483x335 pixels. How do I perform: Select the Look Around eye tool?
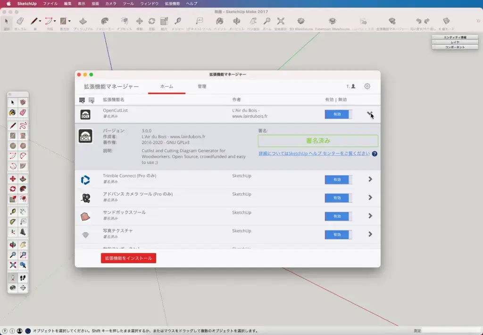pos(13,288)
